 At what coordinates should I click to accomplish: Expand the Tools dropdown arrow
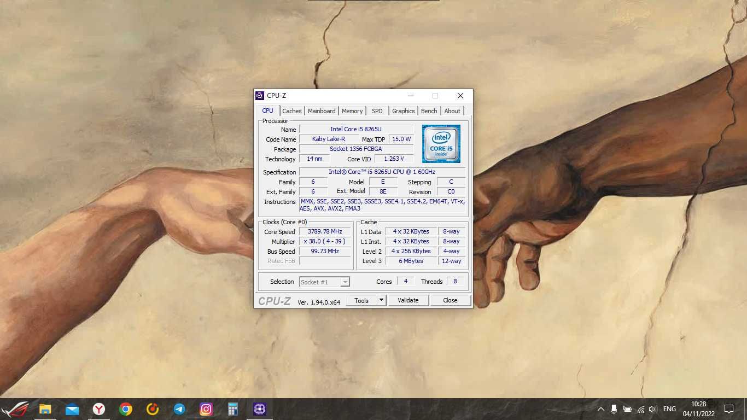[x=382, y=300]
